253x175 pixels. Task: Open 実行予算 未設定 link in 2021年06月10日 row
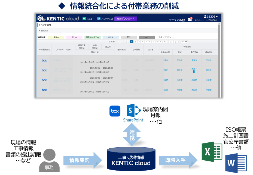point(194,80)
